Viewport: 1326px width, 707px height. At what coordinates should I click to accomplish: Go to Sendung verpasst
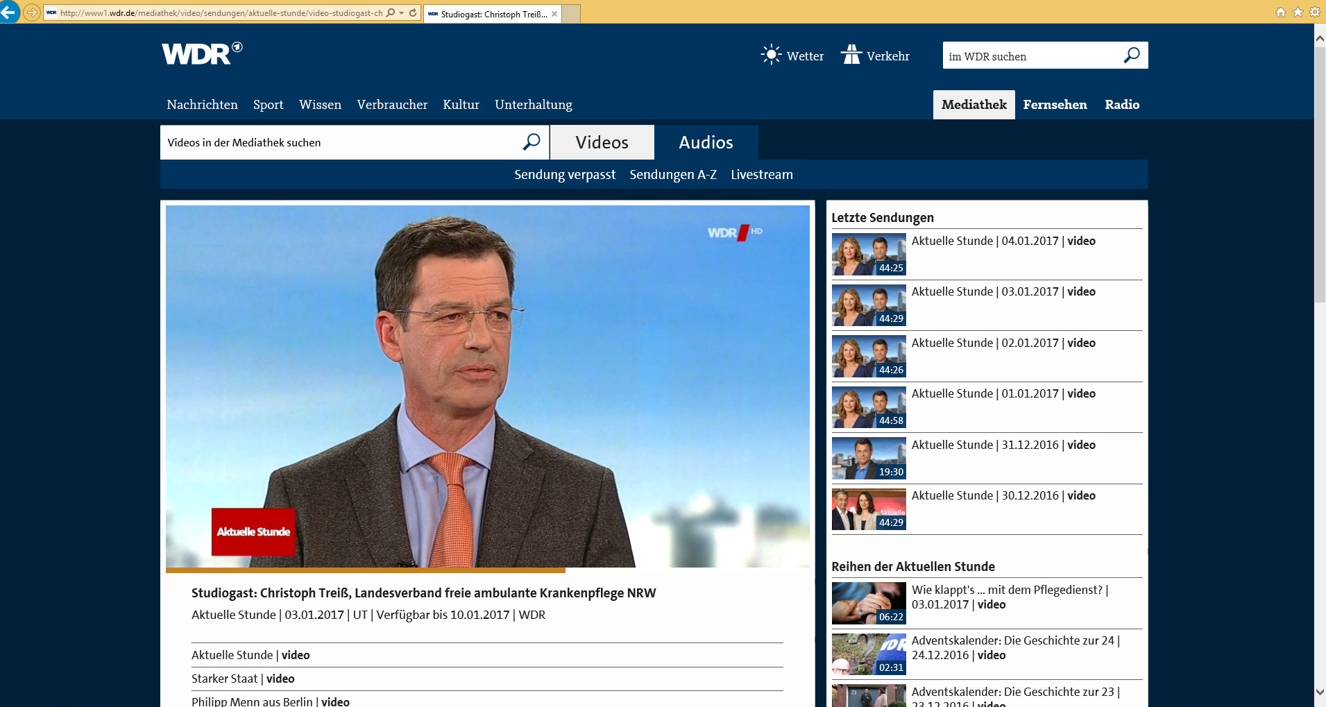pyautogui.click(x=565, y=175)
